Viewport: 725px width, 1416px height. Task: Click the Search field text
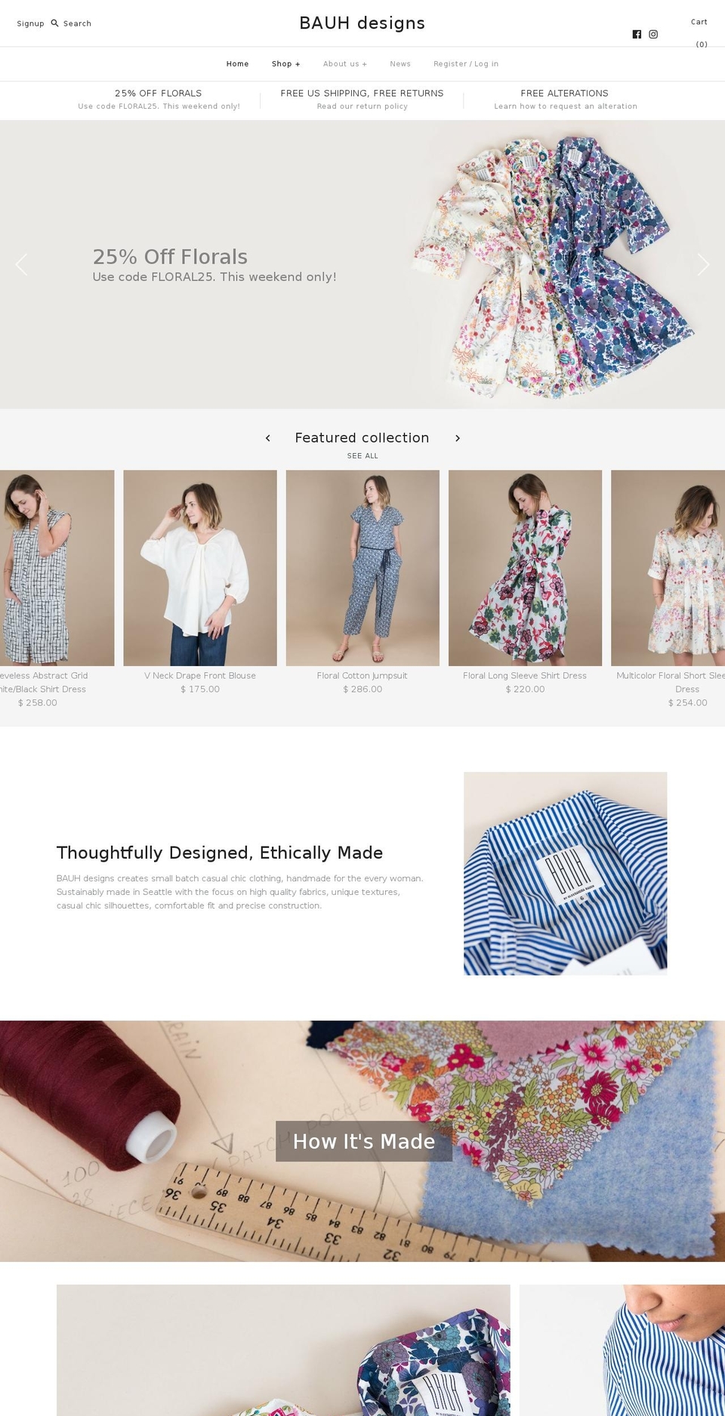pyautogui.click(x=77, y=23)
